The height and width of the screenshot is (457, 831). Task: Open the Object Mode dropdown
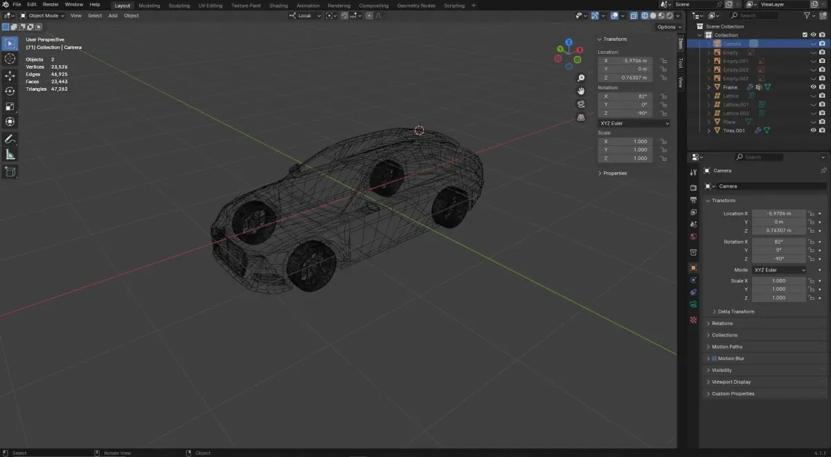pos(43,15)
